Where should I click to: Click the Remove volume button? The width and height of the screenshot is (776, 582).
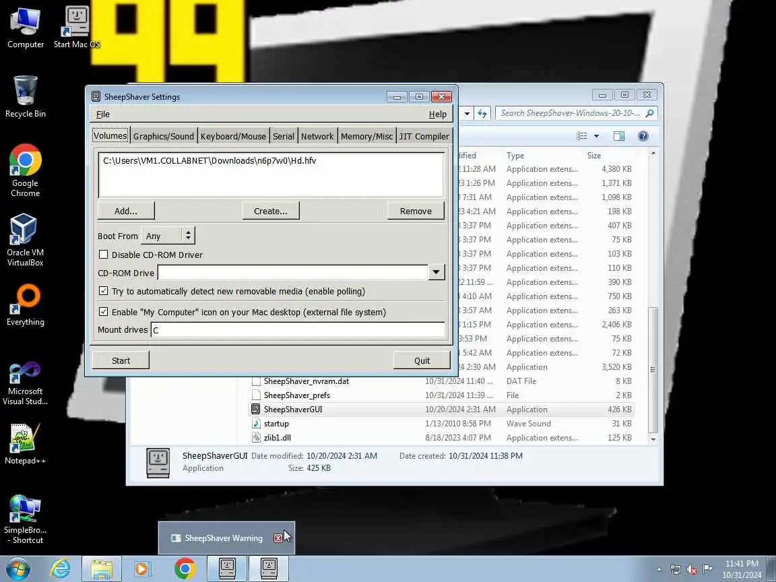(416, 211)
